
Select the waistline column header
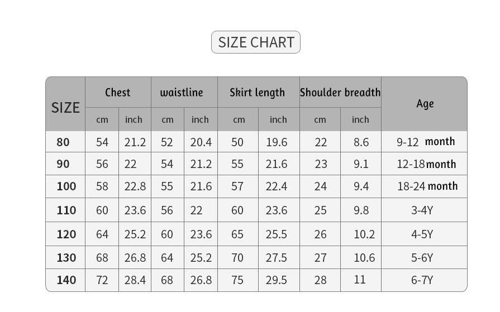[182, 92]
